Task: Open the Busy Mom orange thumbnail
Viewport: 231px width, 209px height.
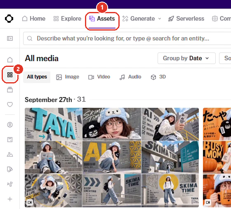Action: click(x=217, y=157)
